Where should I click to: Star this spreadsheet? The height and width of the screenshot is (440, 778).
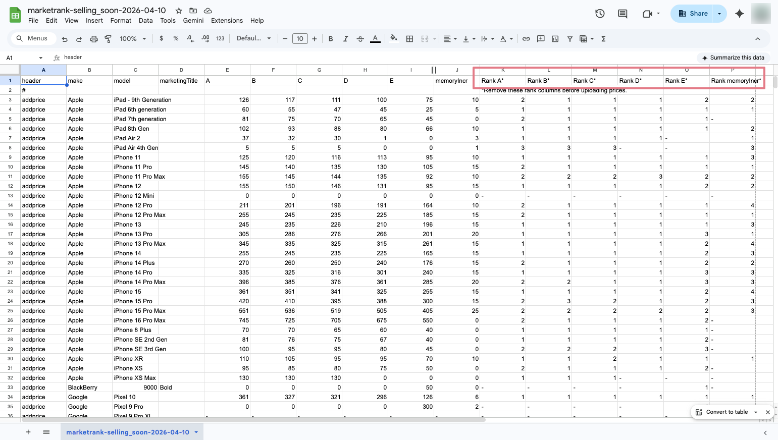tap(179, 11)
